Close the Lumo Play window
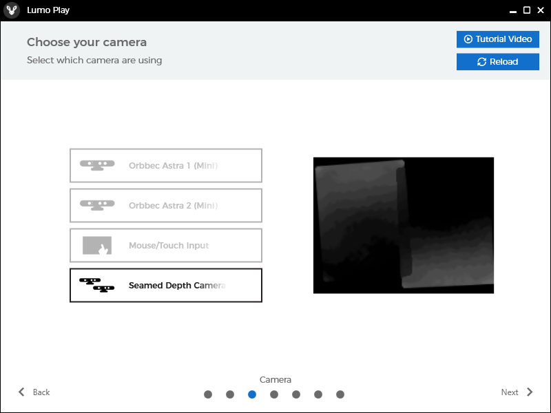Screen dimensions: 551x413 (x=541, y=10)
